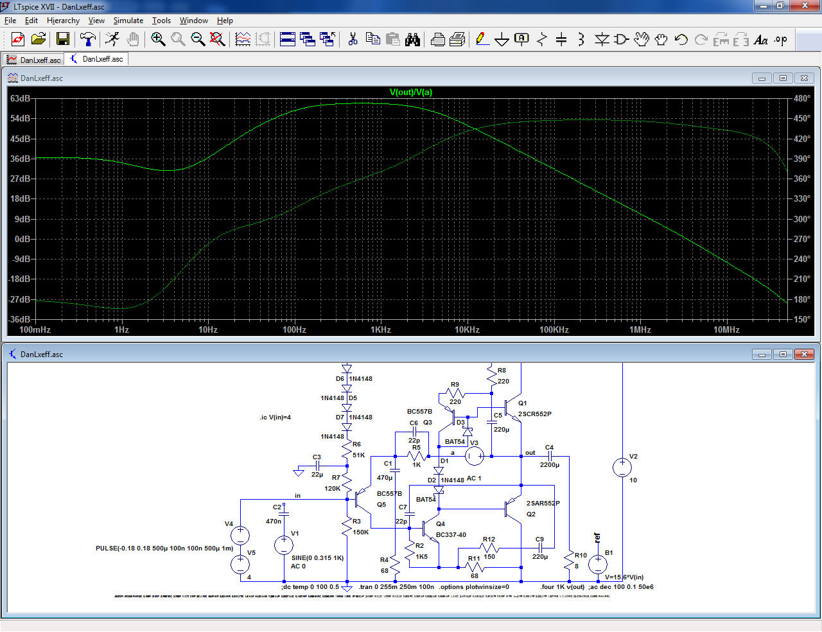822x632 pixels.
Task: Select the Draw Wire pencil tool
Action: (482, 40)
